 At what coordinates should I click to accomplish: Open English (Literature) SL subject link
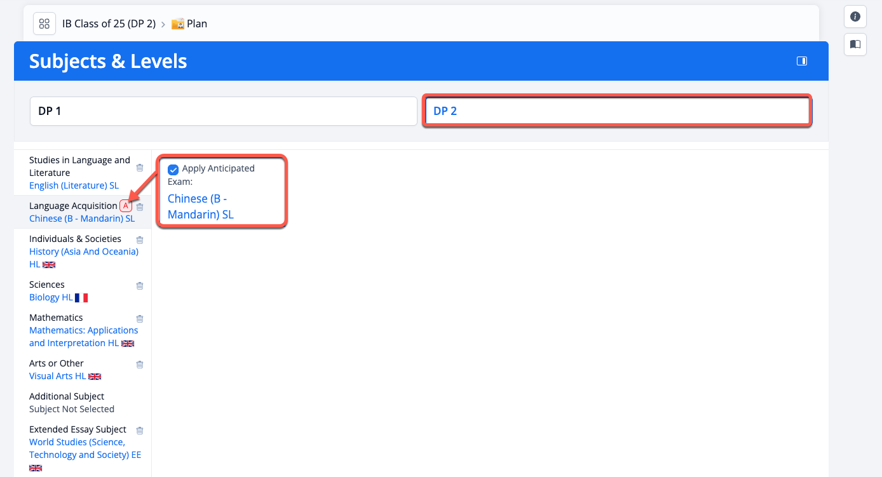74,185
